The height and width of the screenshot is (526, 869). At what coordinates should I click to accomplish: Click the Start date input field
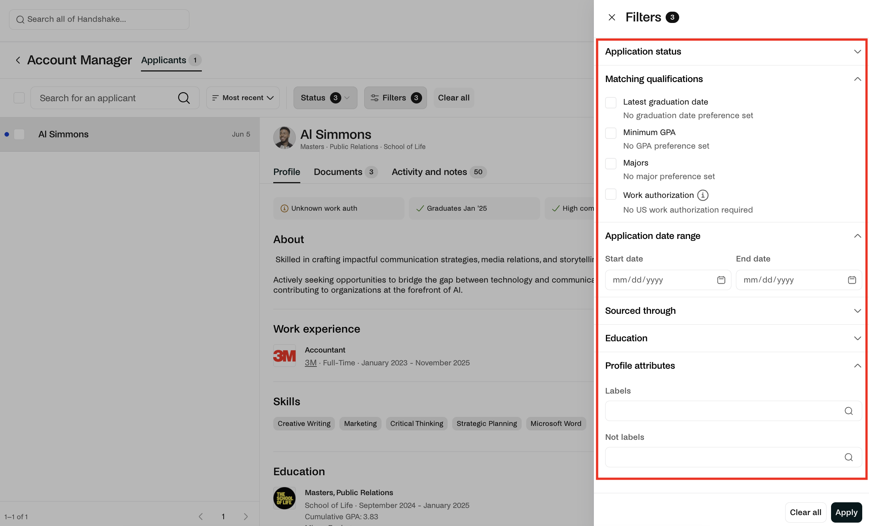pyautogui.click(x=668, y=280)
